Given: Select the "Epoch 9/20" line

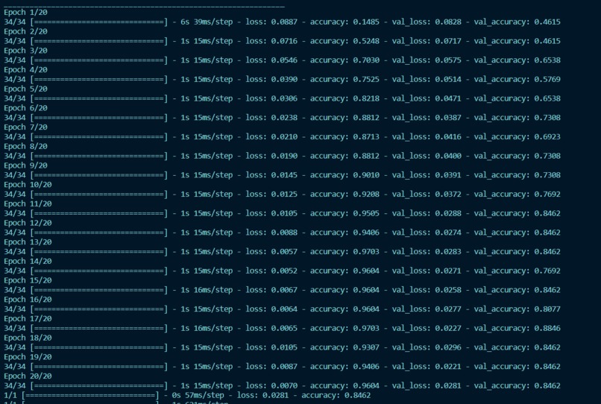Looking at the screenshot, I should 25,165.
